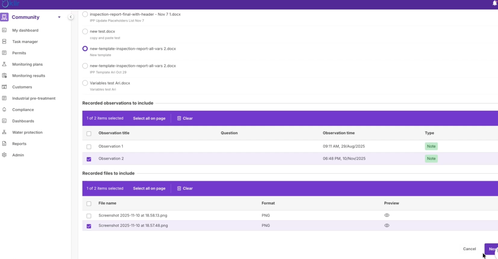Check the Observation 1 checkbox

(x=89, y=147)
